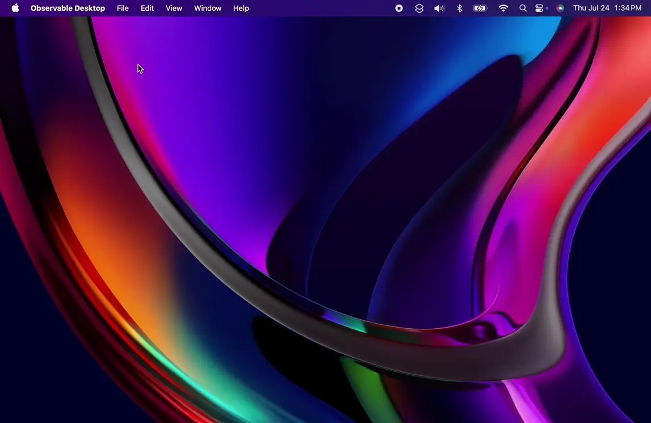Click the purple privacy indicator dot
Screen dimensions: 651x423
coord(548,8)
